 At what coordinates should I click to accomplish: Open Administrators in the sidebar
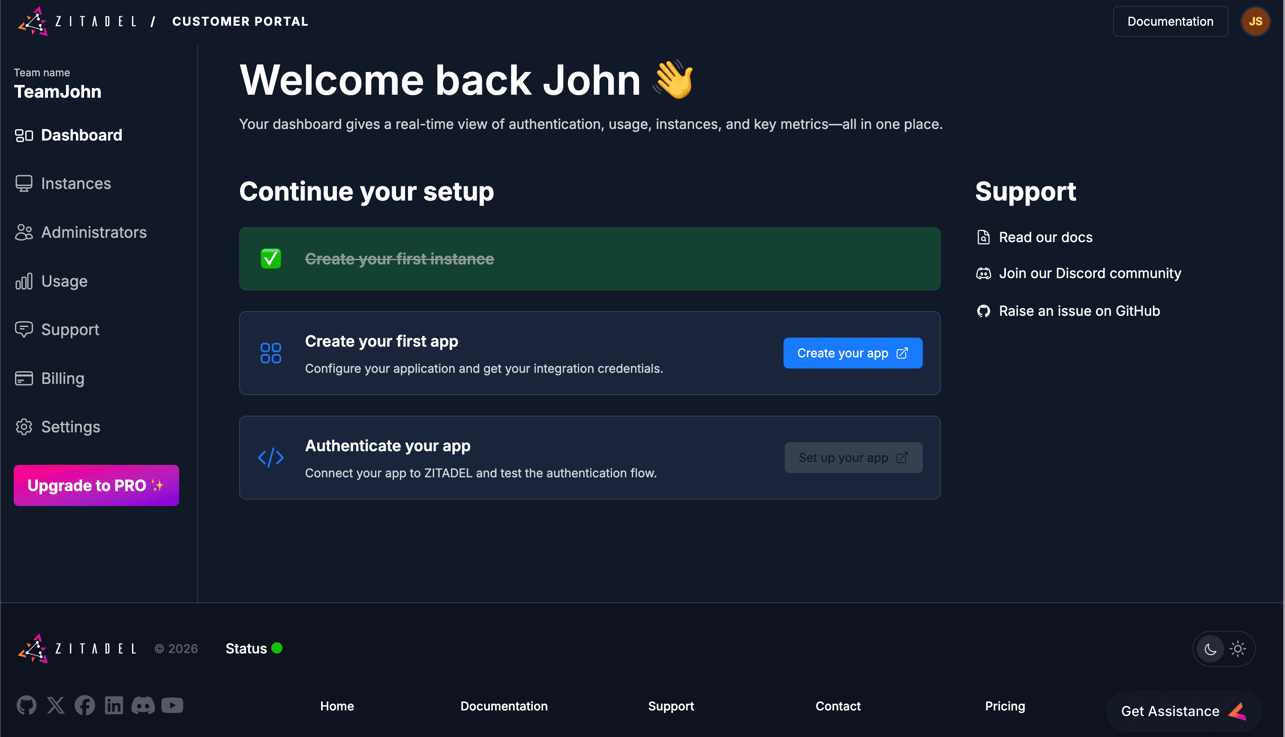pos(94,232)
